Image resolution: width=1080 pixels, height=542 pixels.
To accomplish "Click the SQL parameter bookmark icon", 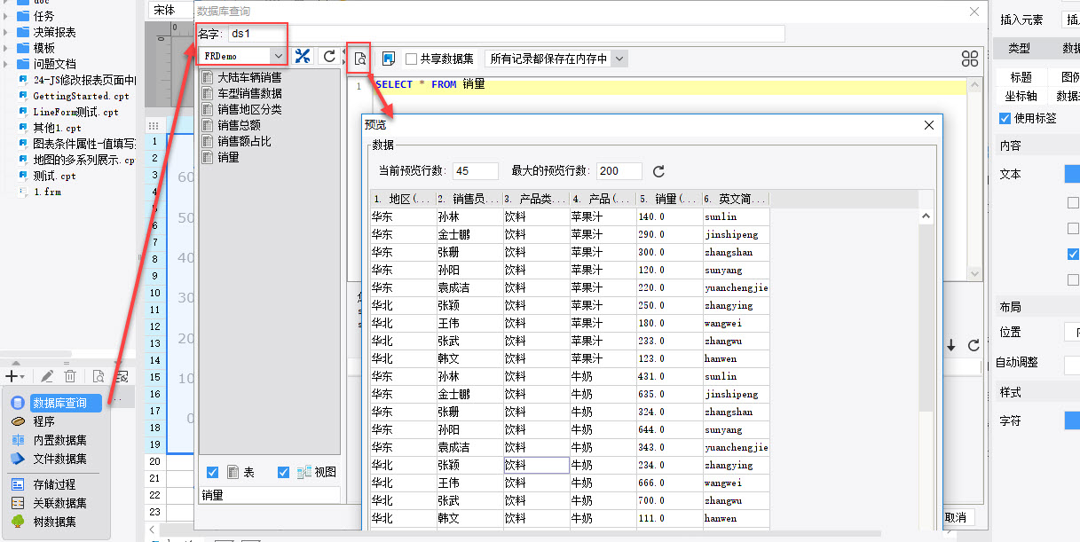I will (388, 59).
